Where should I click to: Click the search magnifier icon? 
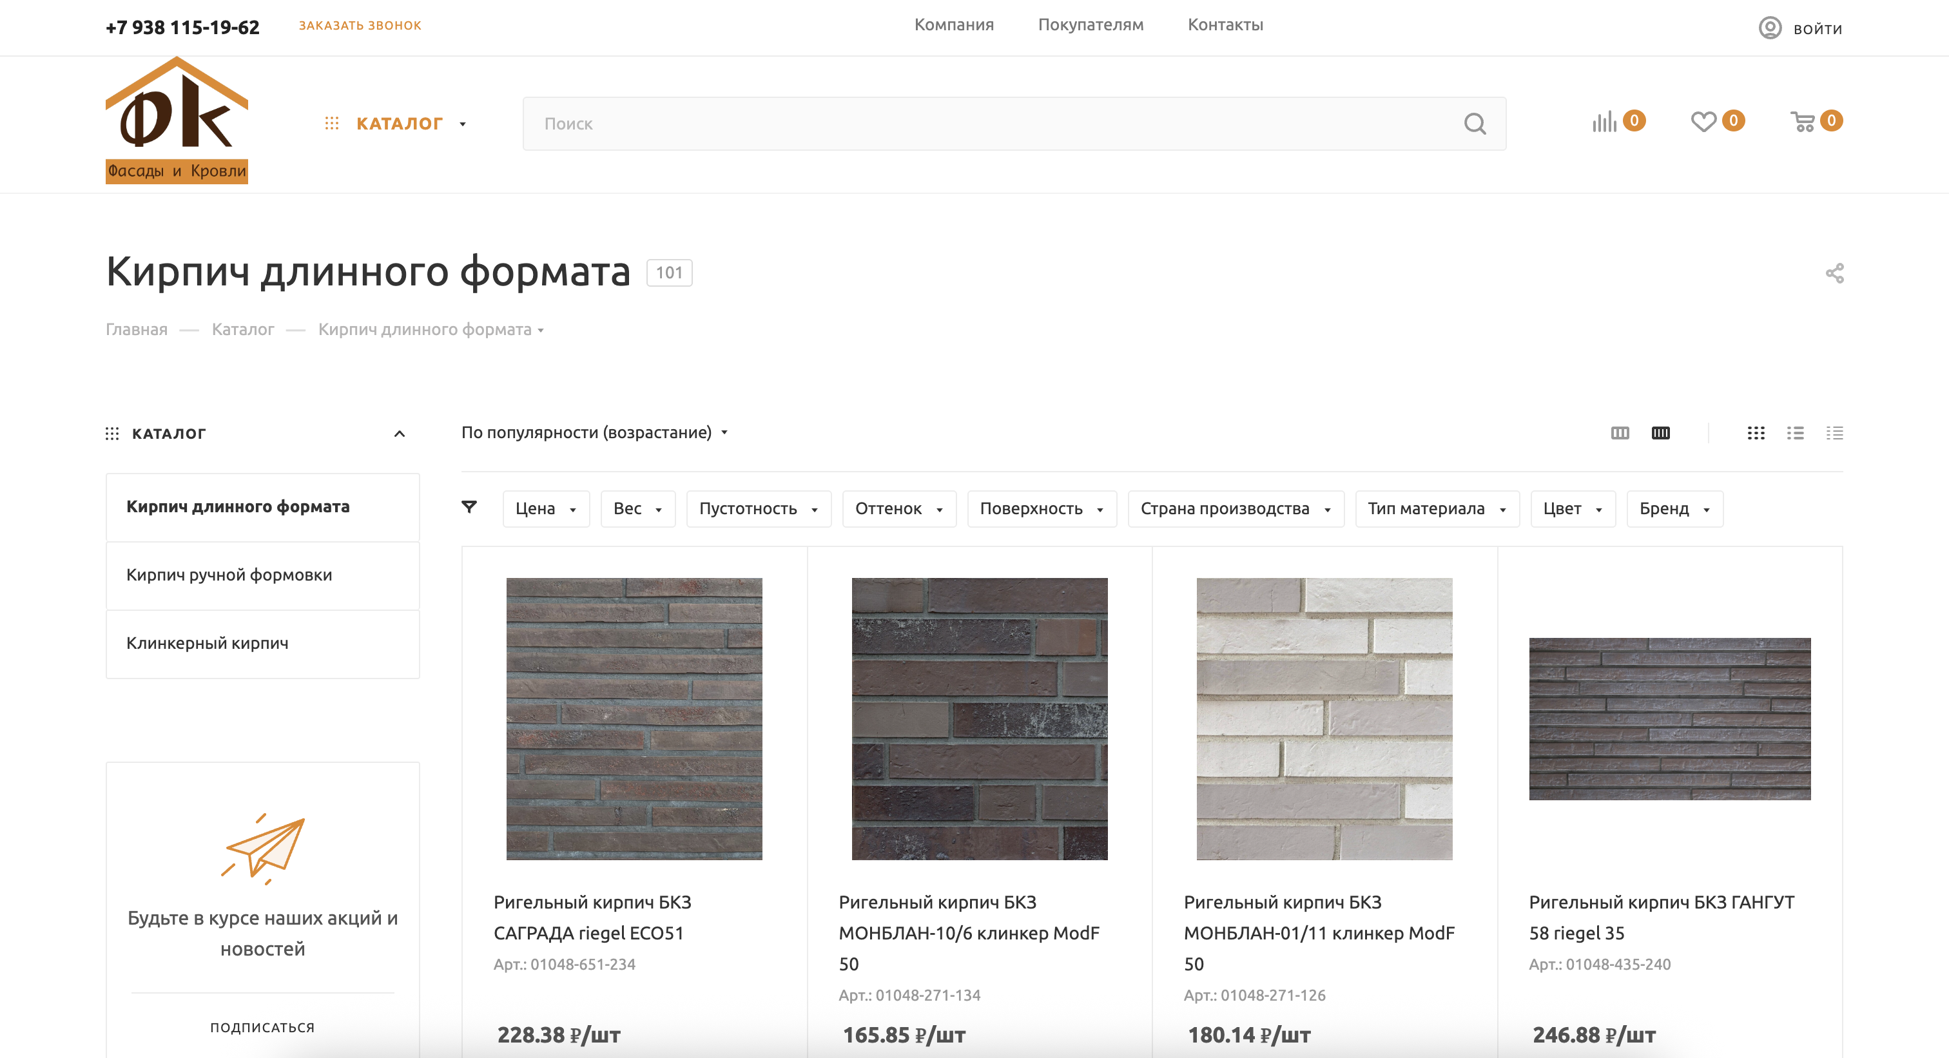[1475, 124]
